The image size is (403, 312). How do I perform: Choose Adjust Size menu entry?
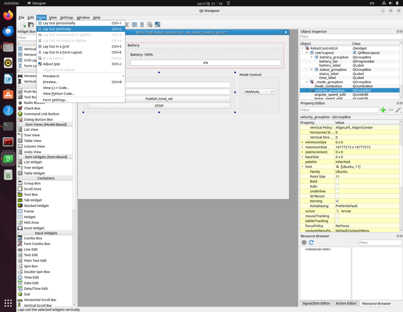click(x=81, y=64)
